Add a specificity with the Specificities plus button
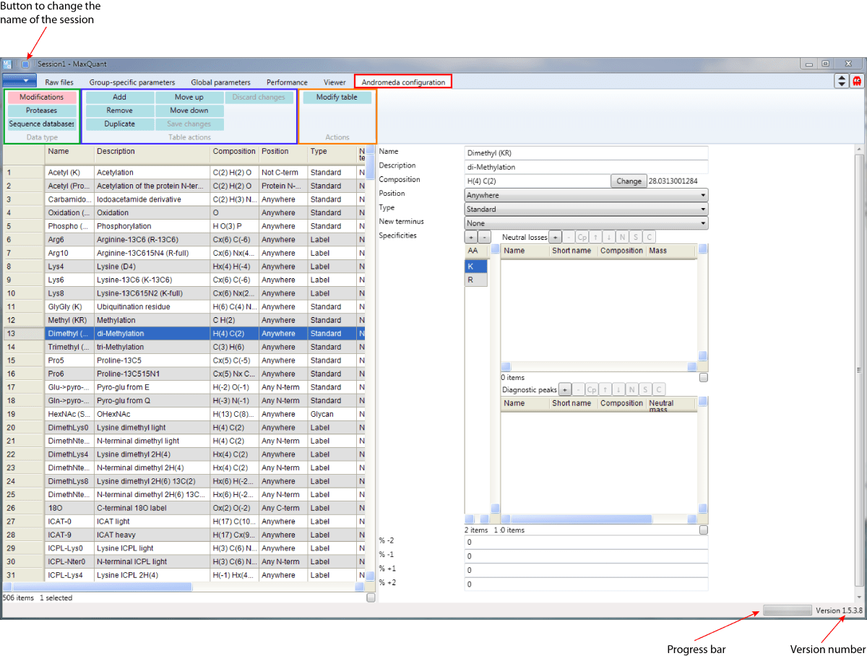This screenshot has height=656, width=867. [x=470, y=237]
